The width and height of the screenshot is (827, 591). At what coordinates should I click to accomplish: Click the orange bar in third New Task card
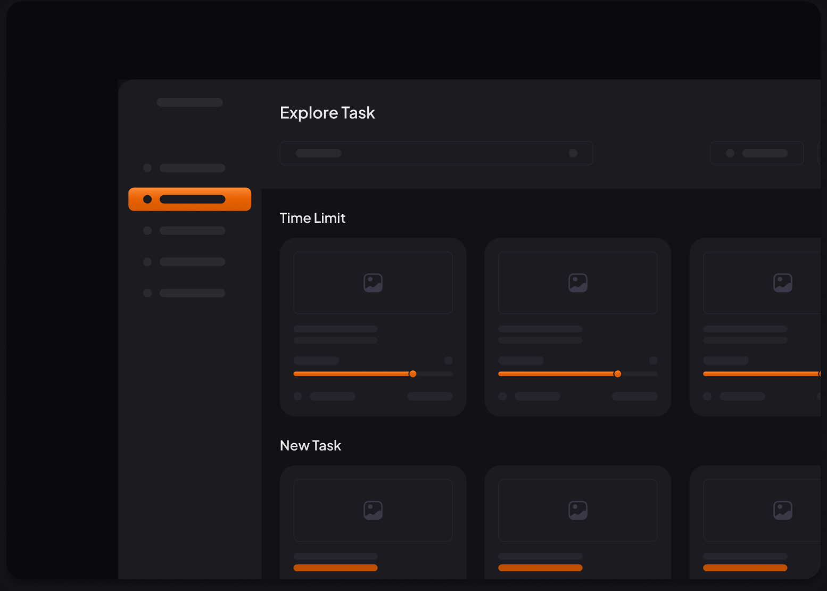(x=745, y=568)
